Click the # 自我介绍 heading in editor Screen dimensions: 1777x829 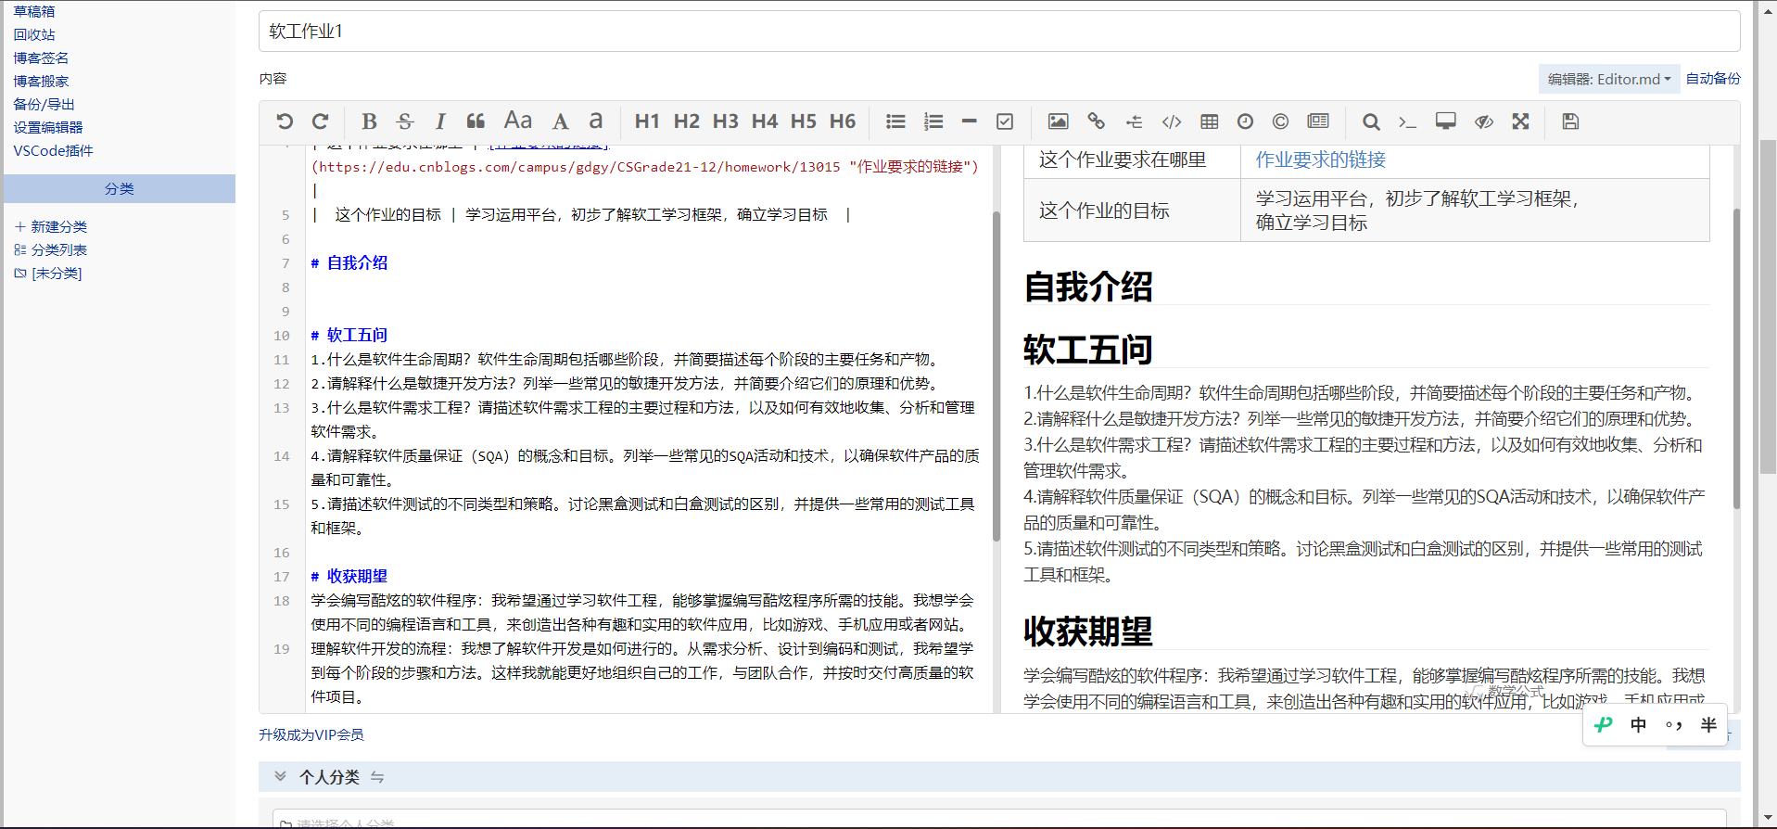(349, 262)
